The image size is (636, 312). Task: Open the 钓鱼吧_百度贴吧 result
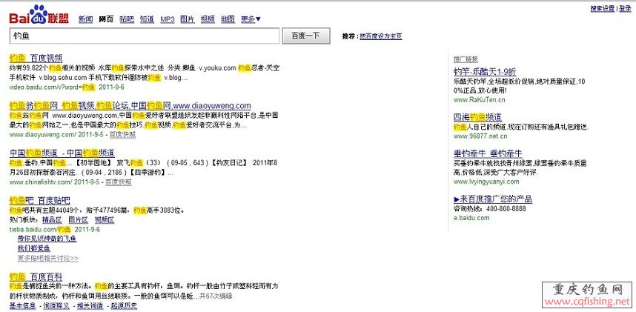pos(39,200)
